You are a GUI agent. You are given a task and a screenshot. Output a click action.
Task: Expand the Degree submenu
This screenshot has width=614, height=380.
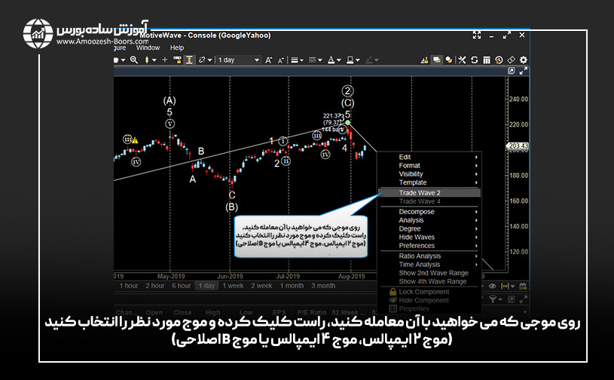coord(429,228)
